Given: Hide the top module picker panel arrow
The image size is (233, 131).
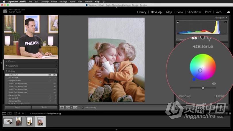Looking at the screenshot, I should pyautogui.click(x=116, y=8).
